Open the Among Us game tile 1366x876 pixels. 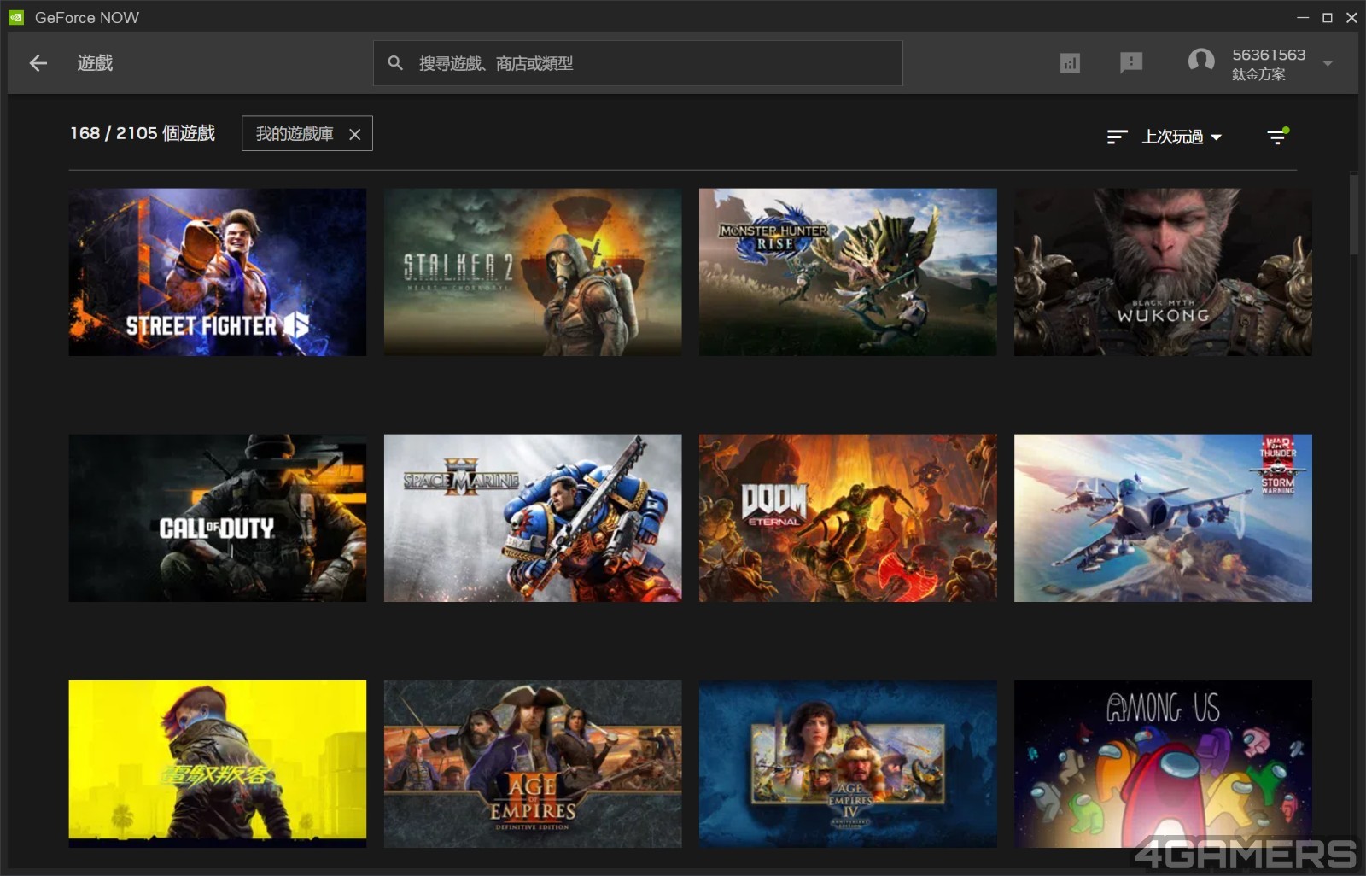[1163, 764]
